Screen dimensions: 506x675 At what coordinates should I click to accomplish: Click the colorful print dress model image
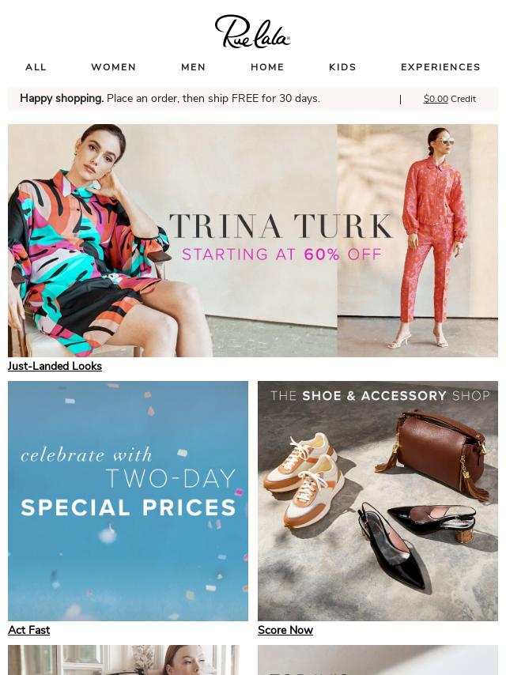tap(90, 240)
